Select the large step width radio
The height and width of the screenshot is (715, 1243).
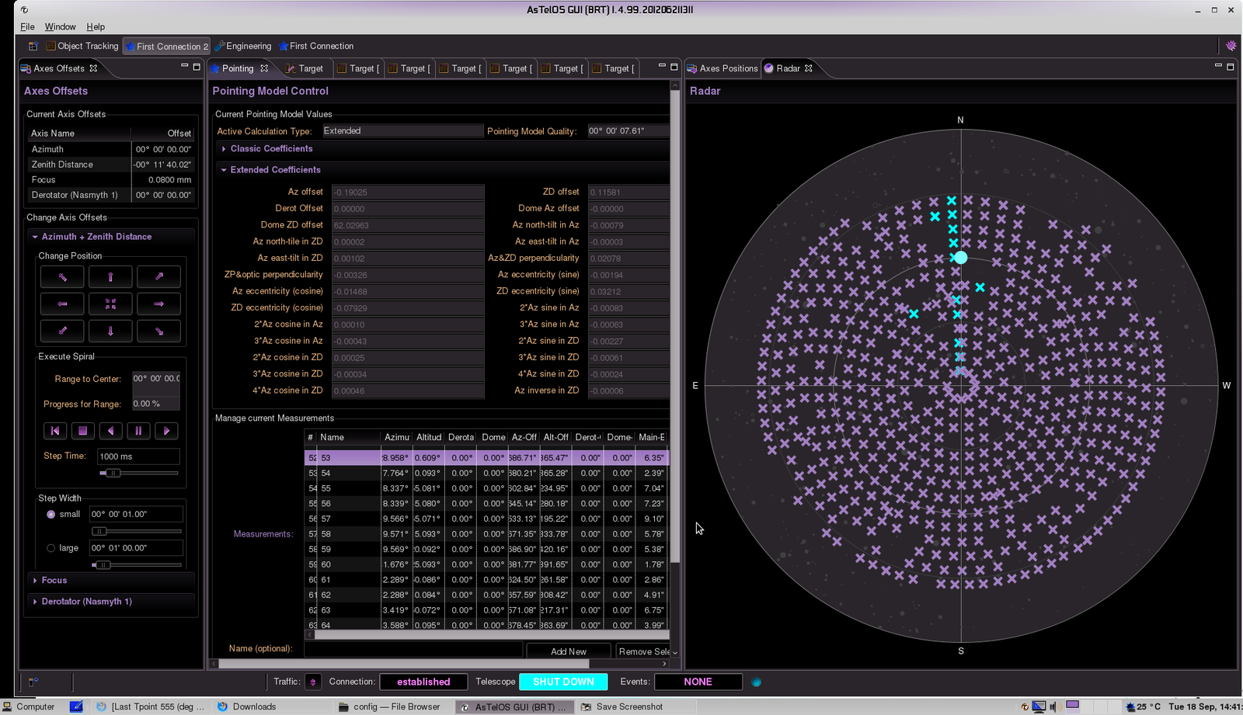(x=51, y=548)
